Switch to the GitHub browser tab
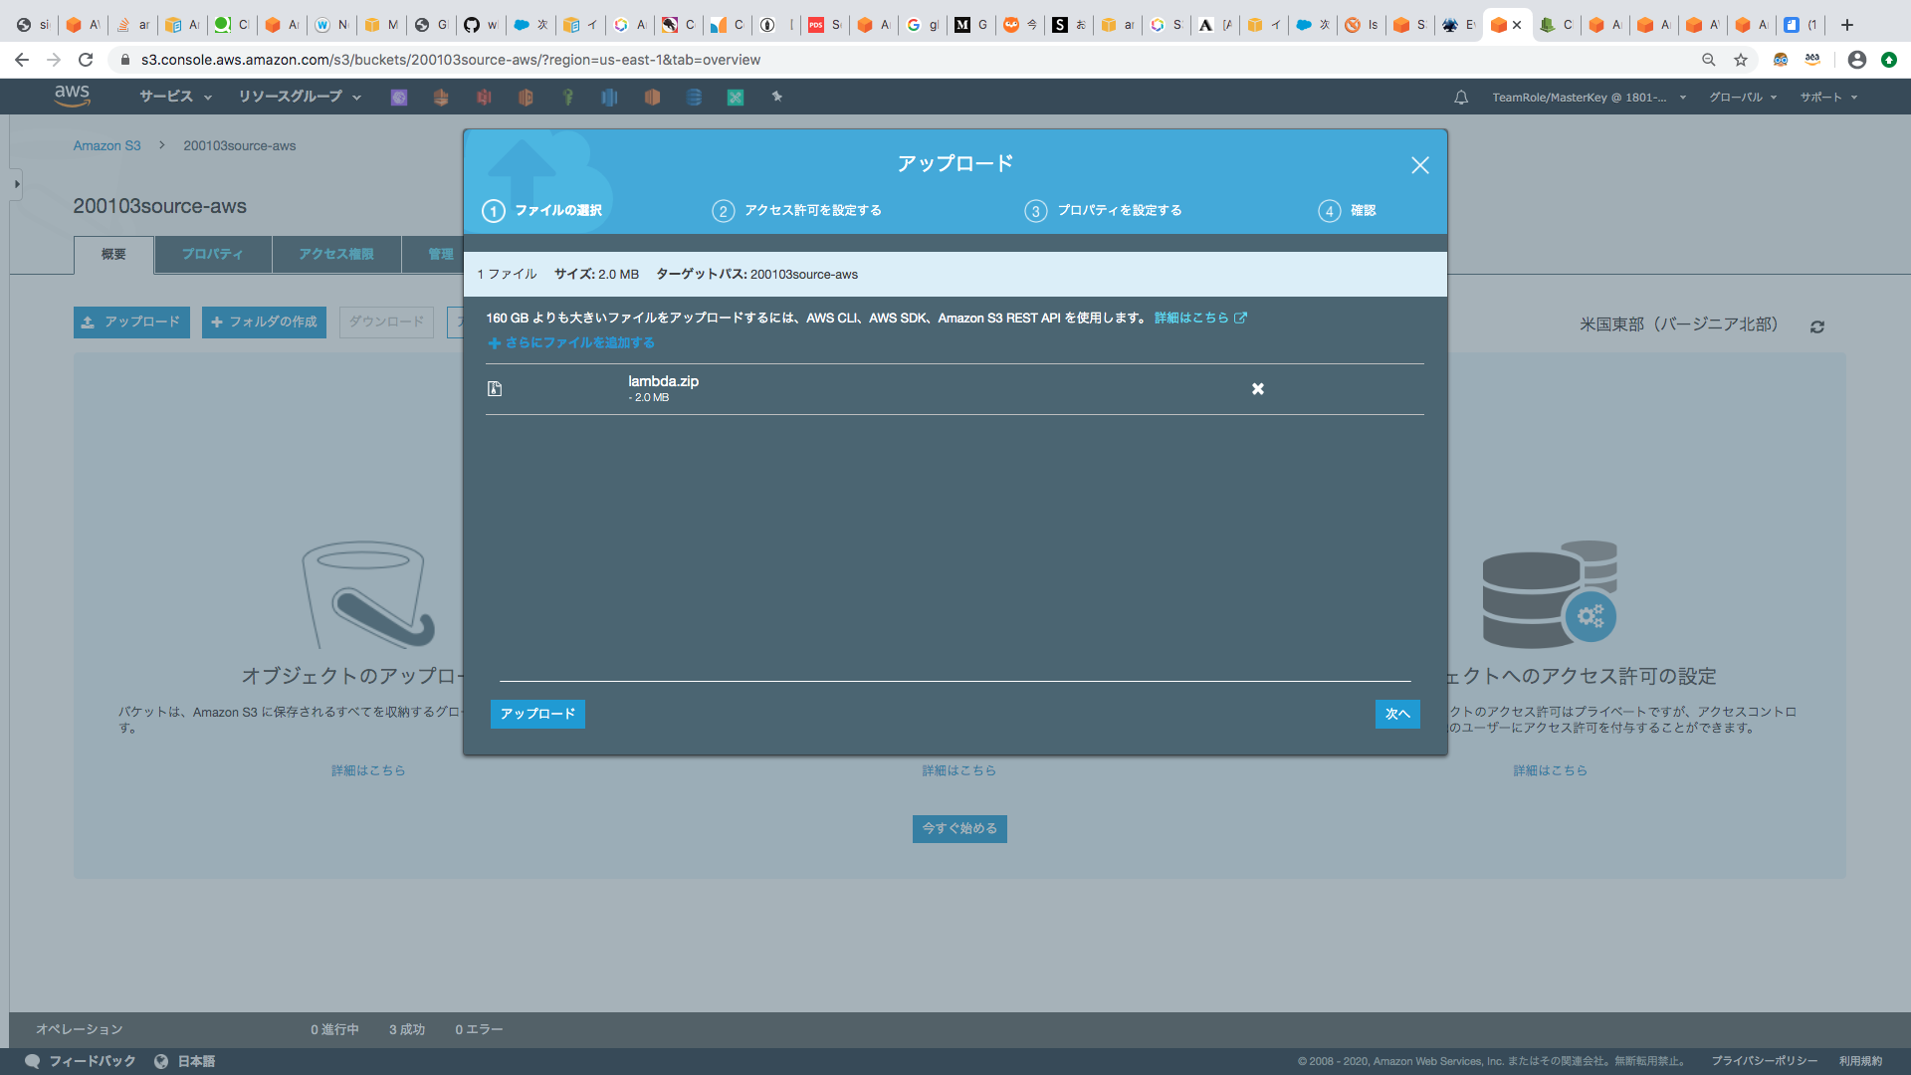 [480, 25]
